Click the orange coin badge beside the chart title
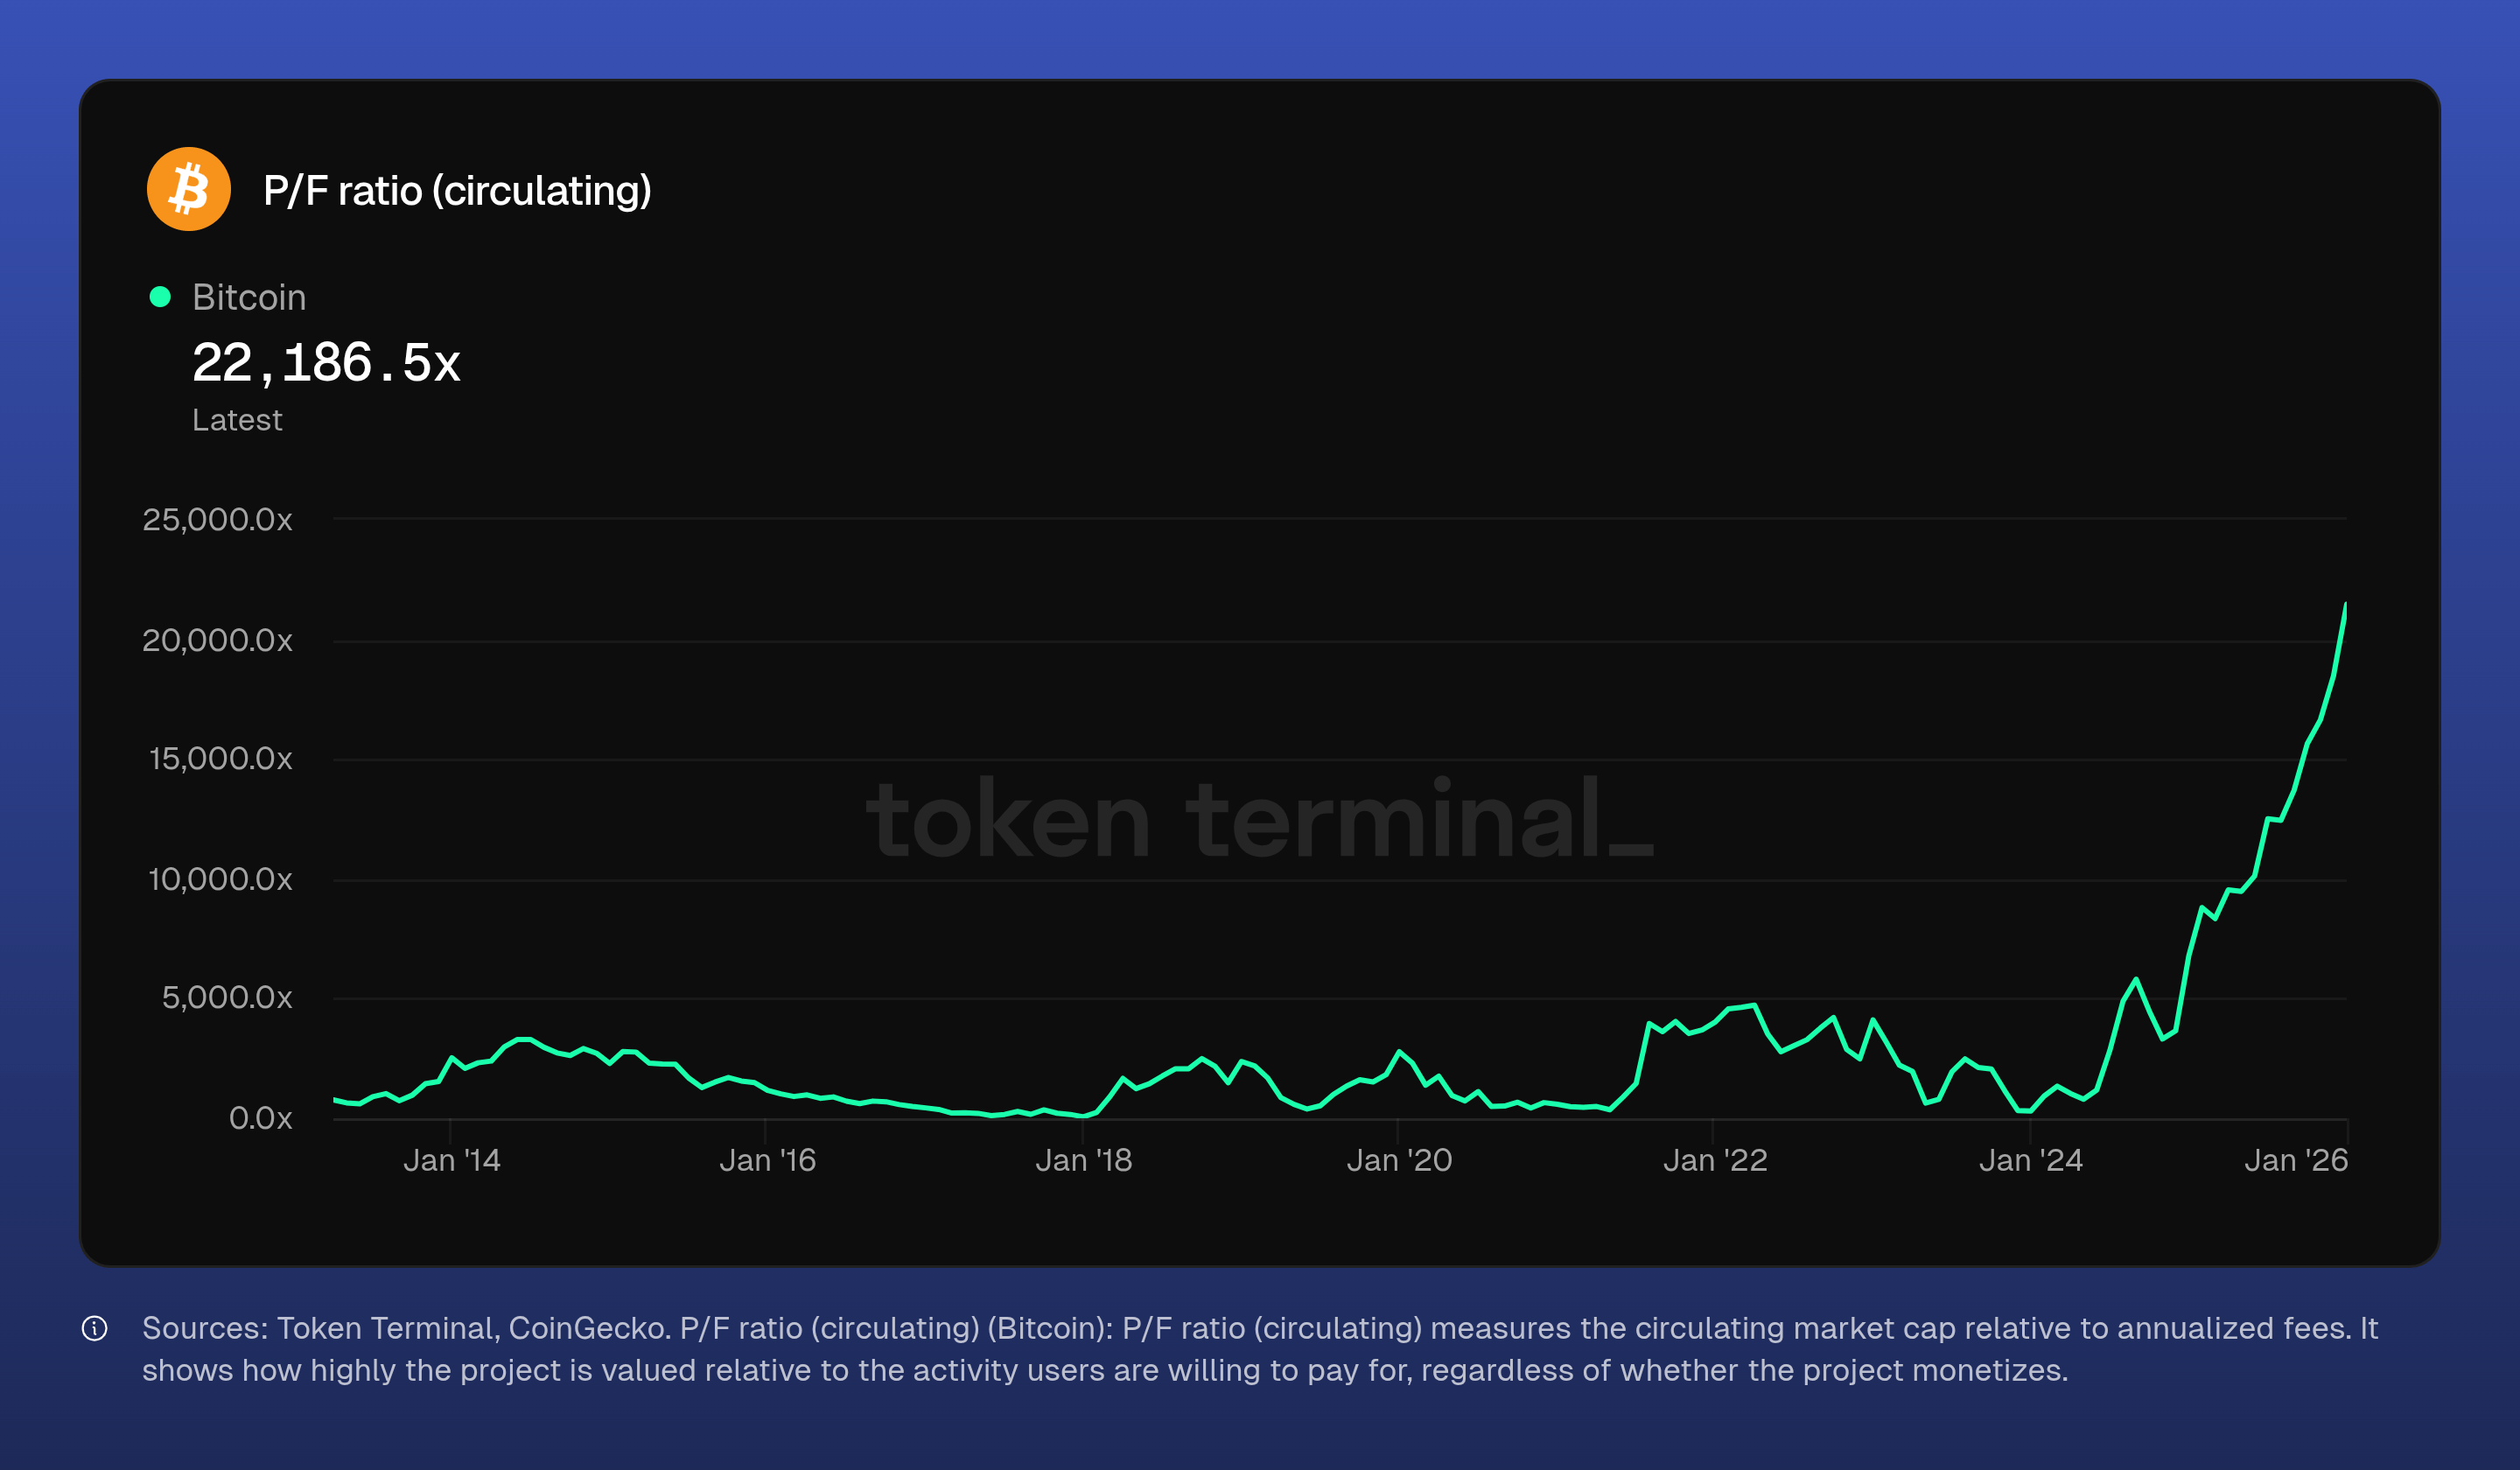The width and height of the screenshot is (2520, 1470). click(x=189, y=188)
